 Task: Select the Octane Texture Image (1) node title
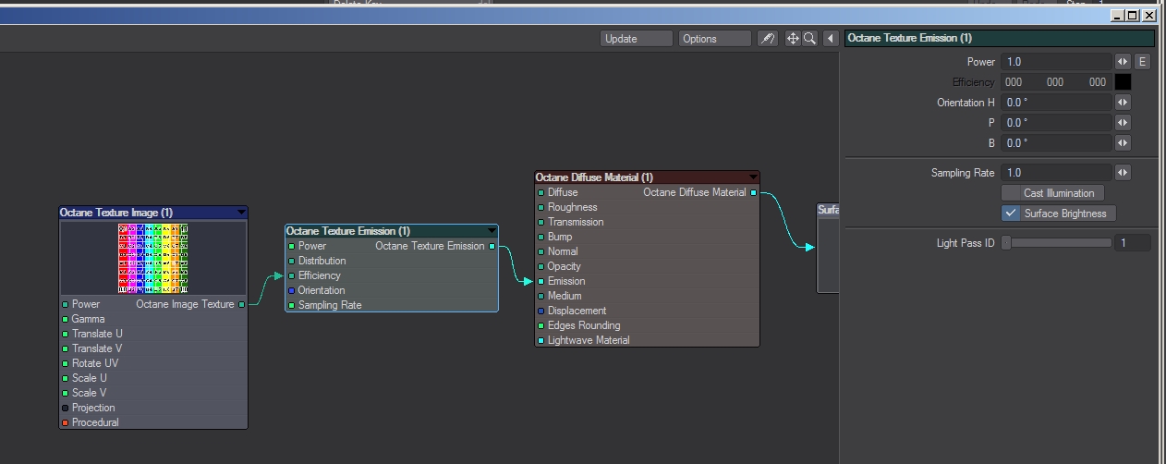pyautogui.click(x=116, y=213)
